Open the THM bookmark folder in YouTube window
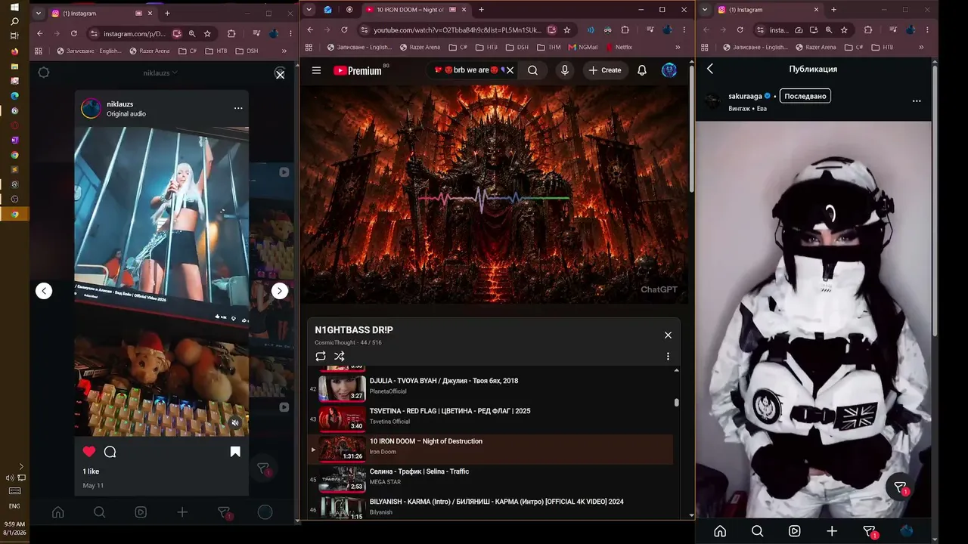Viewport: 968px width, 544px height. pos(548,47)
